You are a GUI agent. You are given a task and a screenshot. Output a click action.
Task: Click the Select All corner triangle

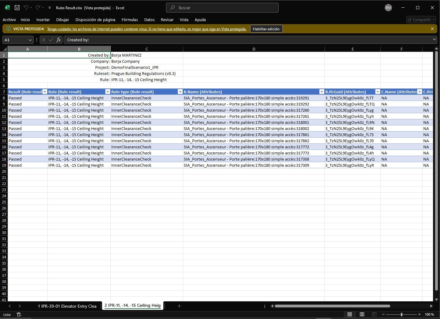(5, 49)
